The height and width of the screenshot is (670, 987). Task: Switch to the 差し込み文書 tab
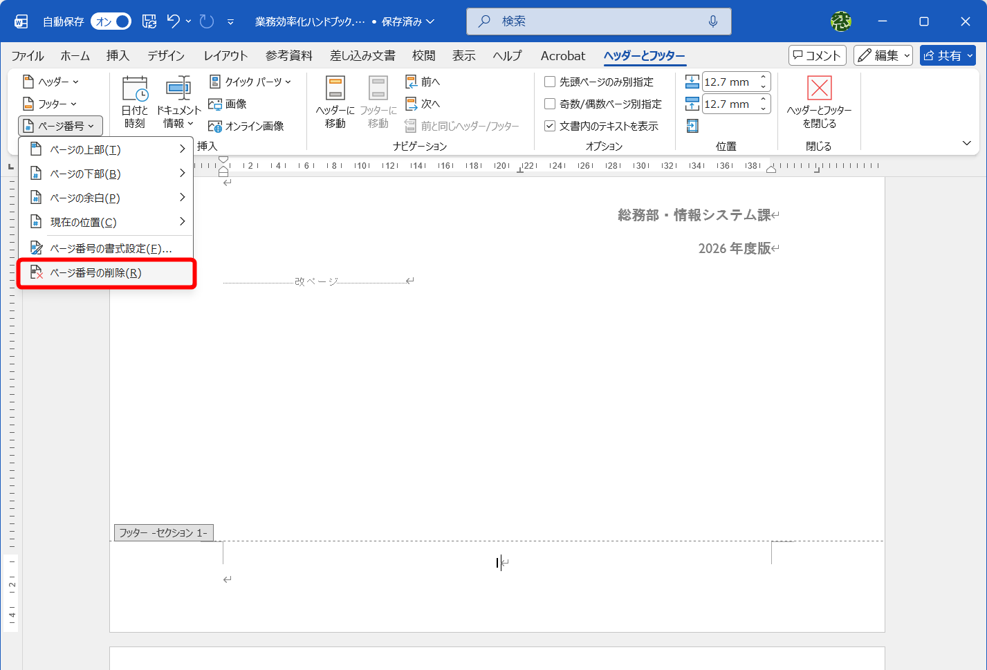363,56
